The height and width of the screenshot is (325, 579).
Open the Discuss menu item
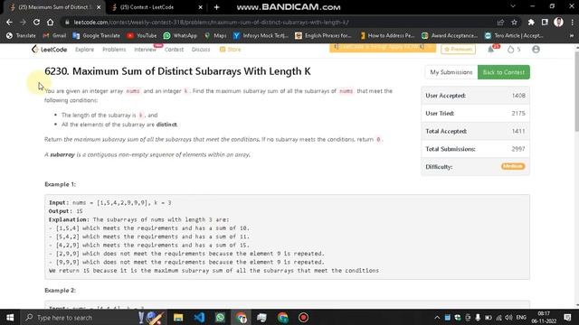[201, 50]
